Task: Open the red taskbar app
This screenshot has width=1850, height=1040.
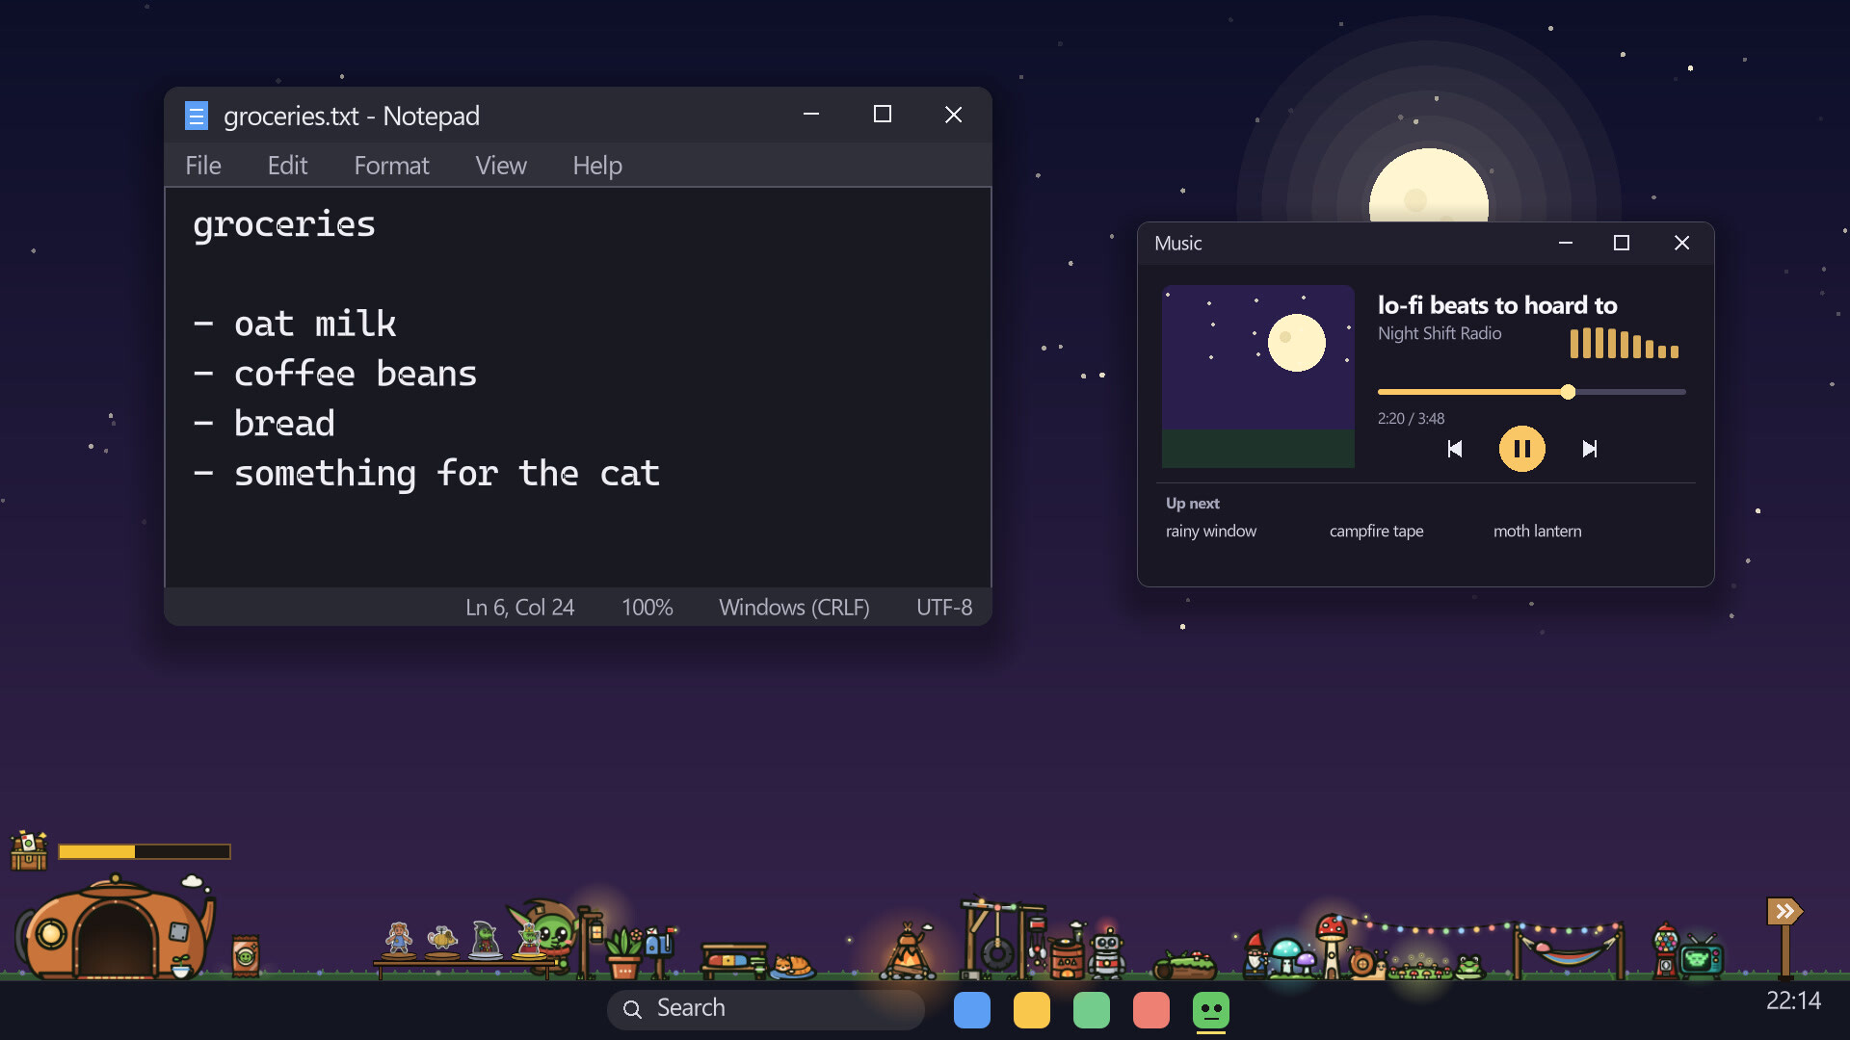Action: pyautogui.click(x=1151, y=1010)
